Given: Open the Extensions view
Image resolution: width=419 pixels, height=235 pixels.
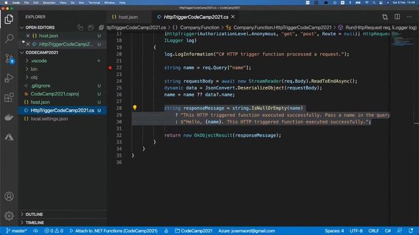Looking at the screenshot, I should coord(9,97).
